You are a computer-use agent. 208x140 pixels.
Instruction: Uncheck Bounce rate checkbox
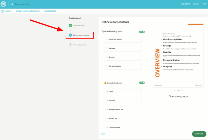[107, 118]
